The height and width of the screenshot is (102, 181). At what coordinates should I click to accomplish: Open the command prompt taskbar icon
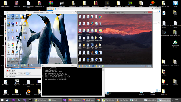tap(30, 100)
